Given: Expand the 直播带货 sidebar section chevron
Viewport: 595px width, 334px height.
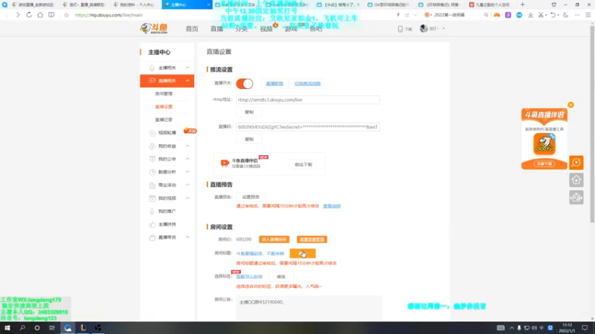Looking at the screenshot, I should [x=187, y=237].
